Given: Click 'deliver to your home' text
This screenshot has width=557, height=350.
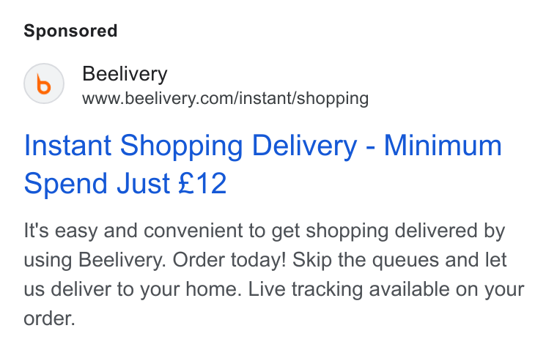Looking at the screenshot, I should 147,289.
